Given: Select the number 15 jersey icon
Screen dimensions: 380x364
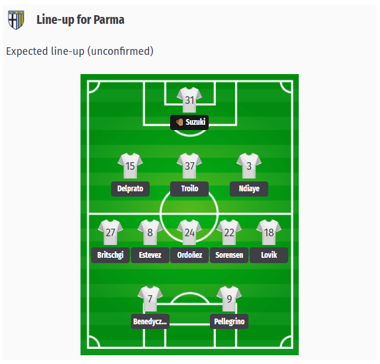Looking at the screenshot, I should click(130, 166).
